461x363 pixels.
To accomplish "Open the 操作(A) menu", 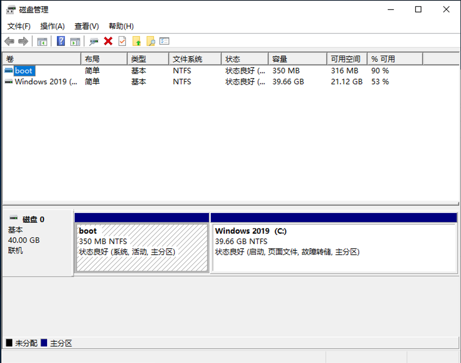I will coord(53,26).
